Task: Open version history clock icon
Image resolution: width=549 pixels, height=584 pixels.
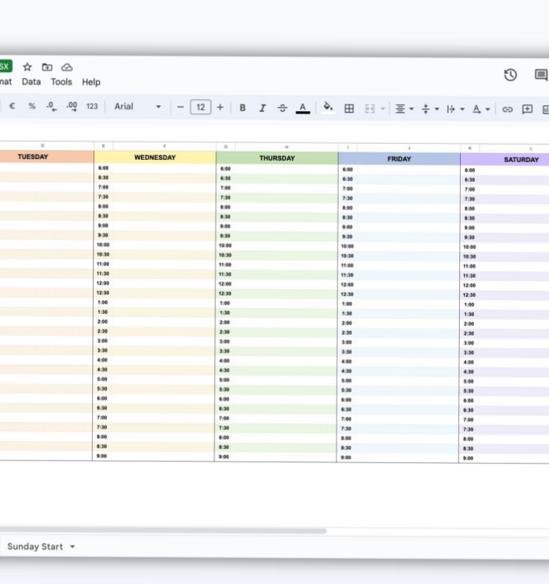Action: [x=510, y=75]
